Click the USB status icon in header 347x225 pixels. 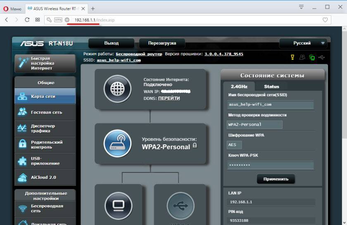pyautogui.click(x=322, y=57)
